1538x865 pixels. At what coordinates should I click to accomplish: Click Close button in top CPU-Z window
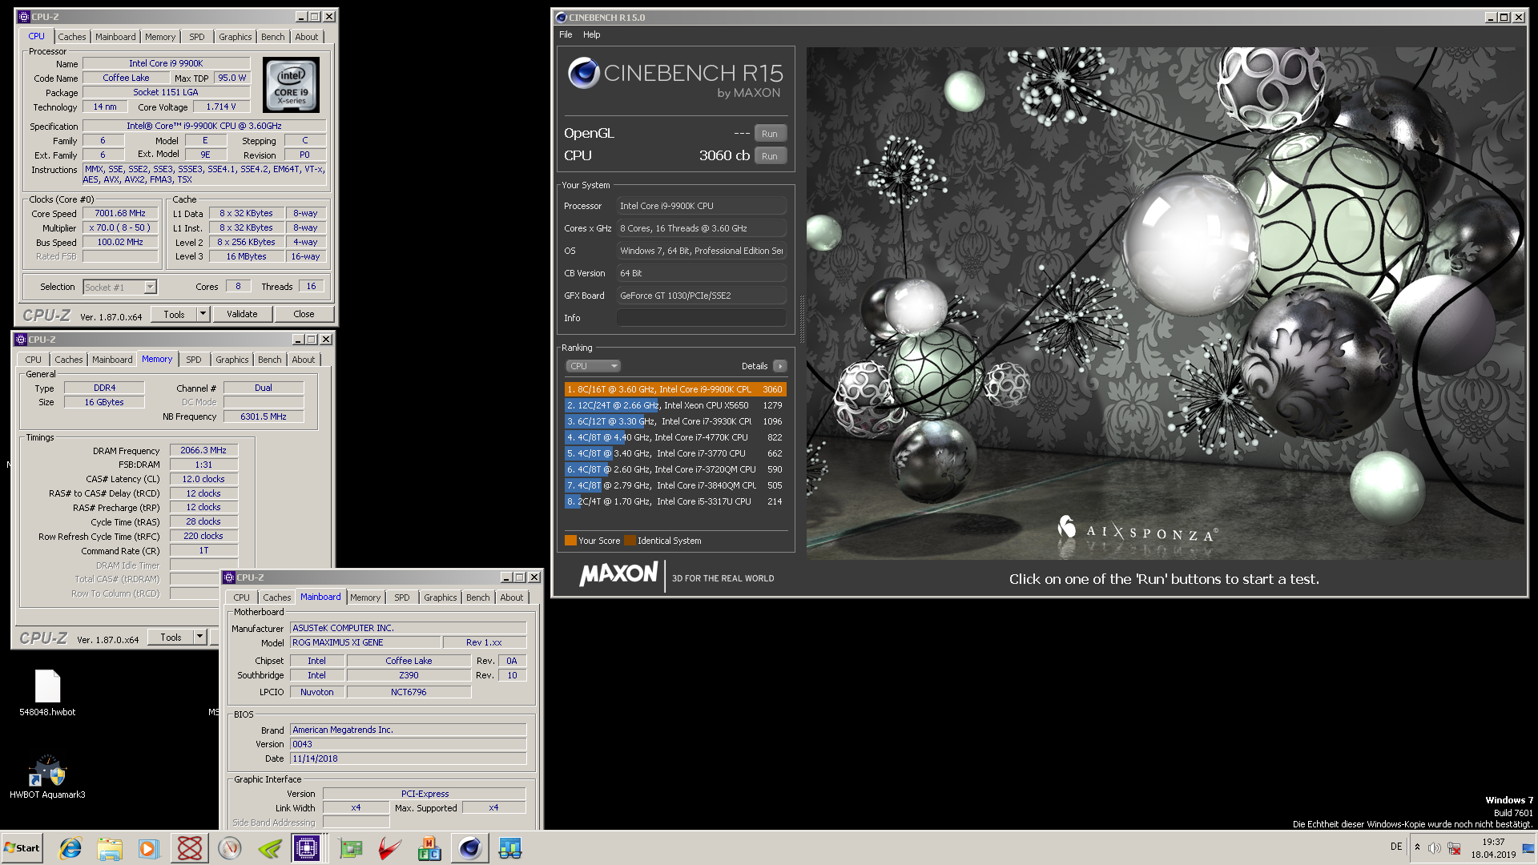[304, 314]
